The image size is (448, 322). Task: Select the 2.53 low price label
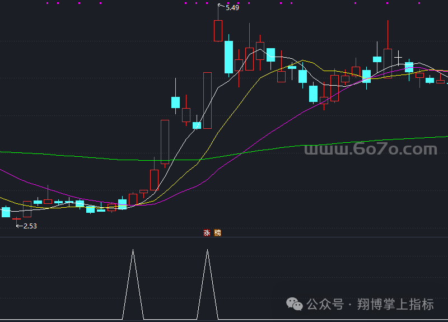pyautogui.click(x=30, y=226)
